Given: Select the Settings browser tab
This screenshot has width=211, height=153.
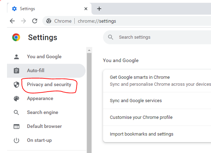Looking at the screenshot, I should click(x=49, y=9).
